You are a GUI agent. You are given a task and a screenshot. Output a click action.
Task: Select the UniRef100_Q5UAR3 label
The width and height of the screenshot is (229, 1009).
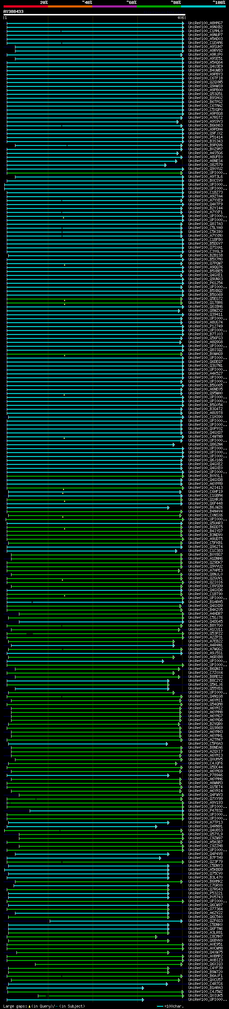[205, 523]
